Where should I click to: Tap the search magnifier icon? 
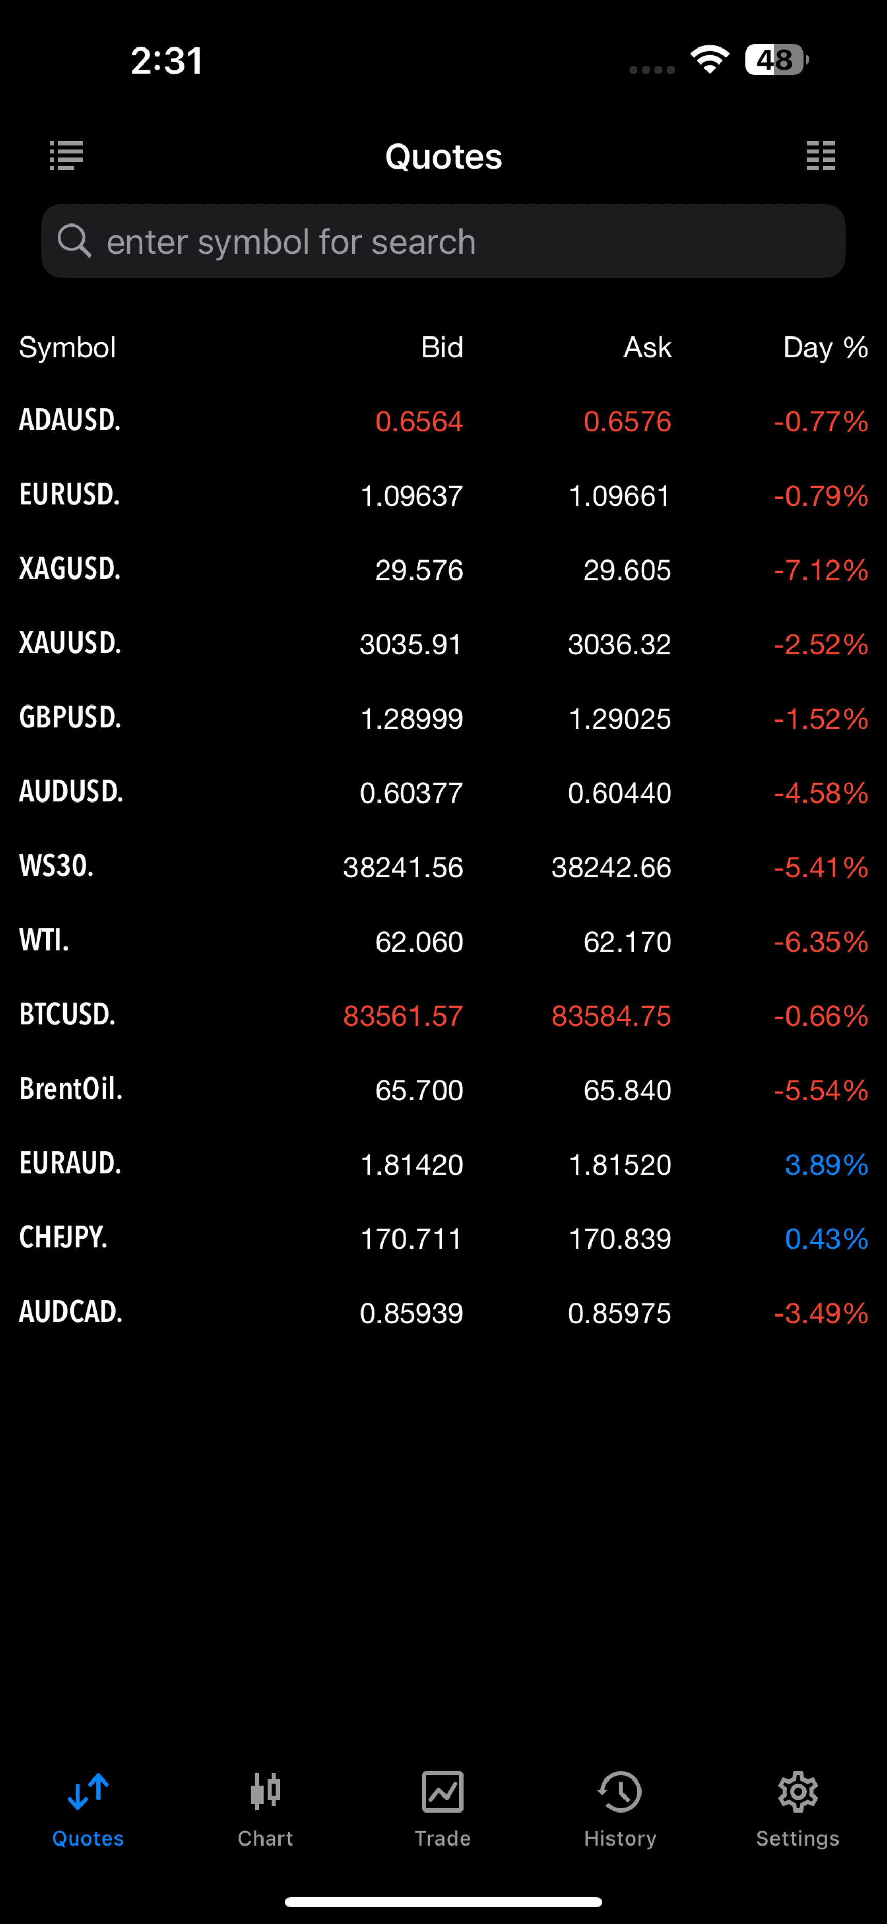pos(75,241)
